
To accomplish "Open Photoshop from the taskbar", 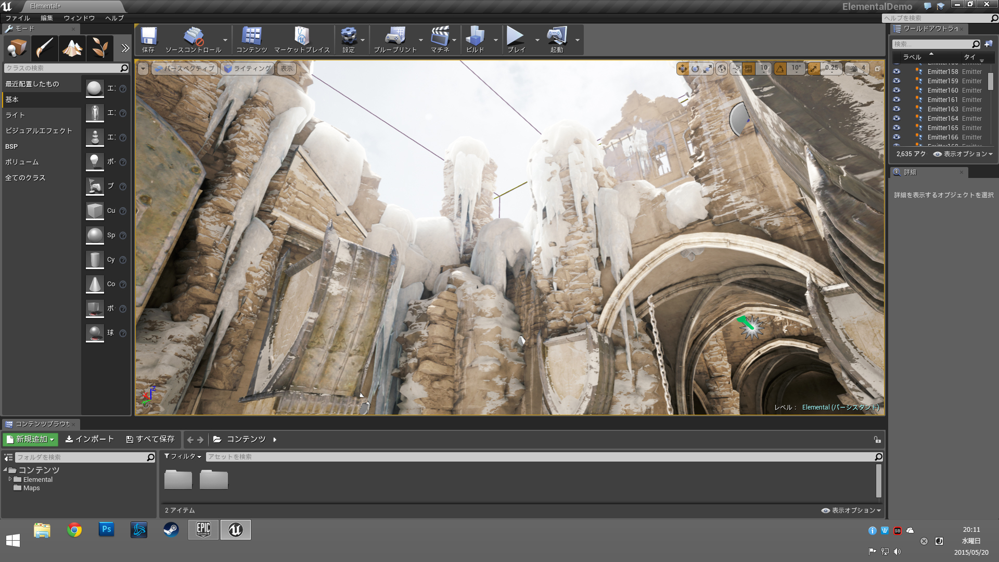I will click(x=107, y=530).
